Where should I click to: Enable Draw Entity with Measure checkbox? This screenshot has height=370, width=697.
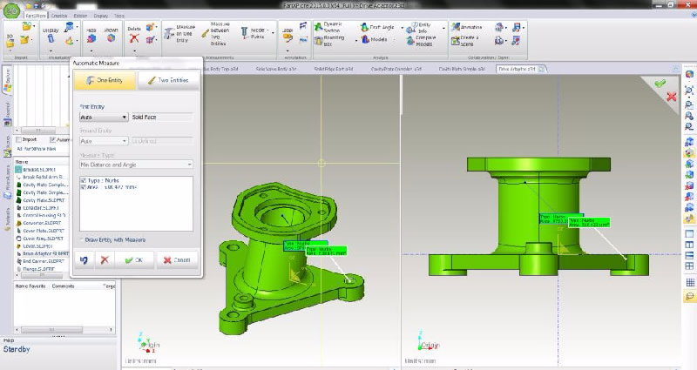[x=79, y=239]
